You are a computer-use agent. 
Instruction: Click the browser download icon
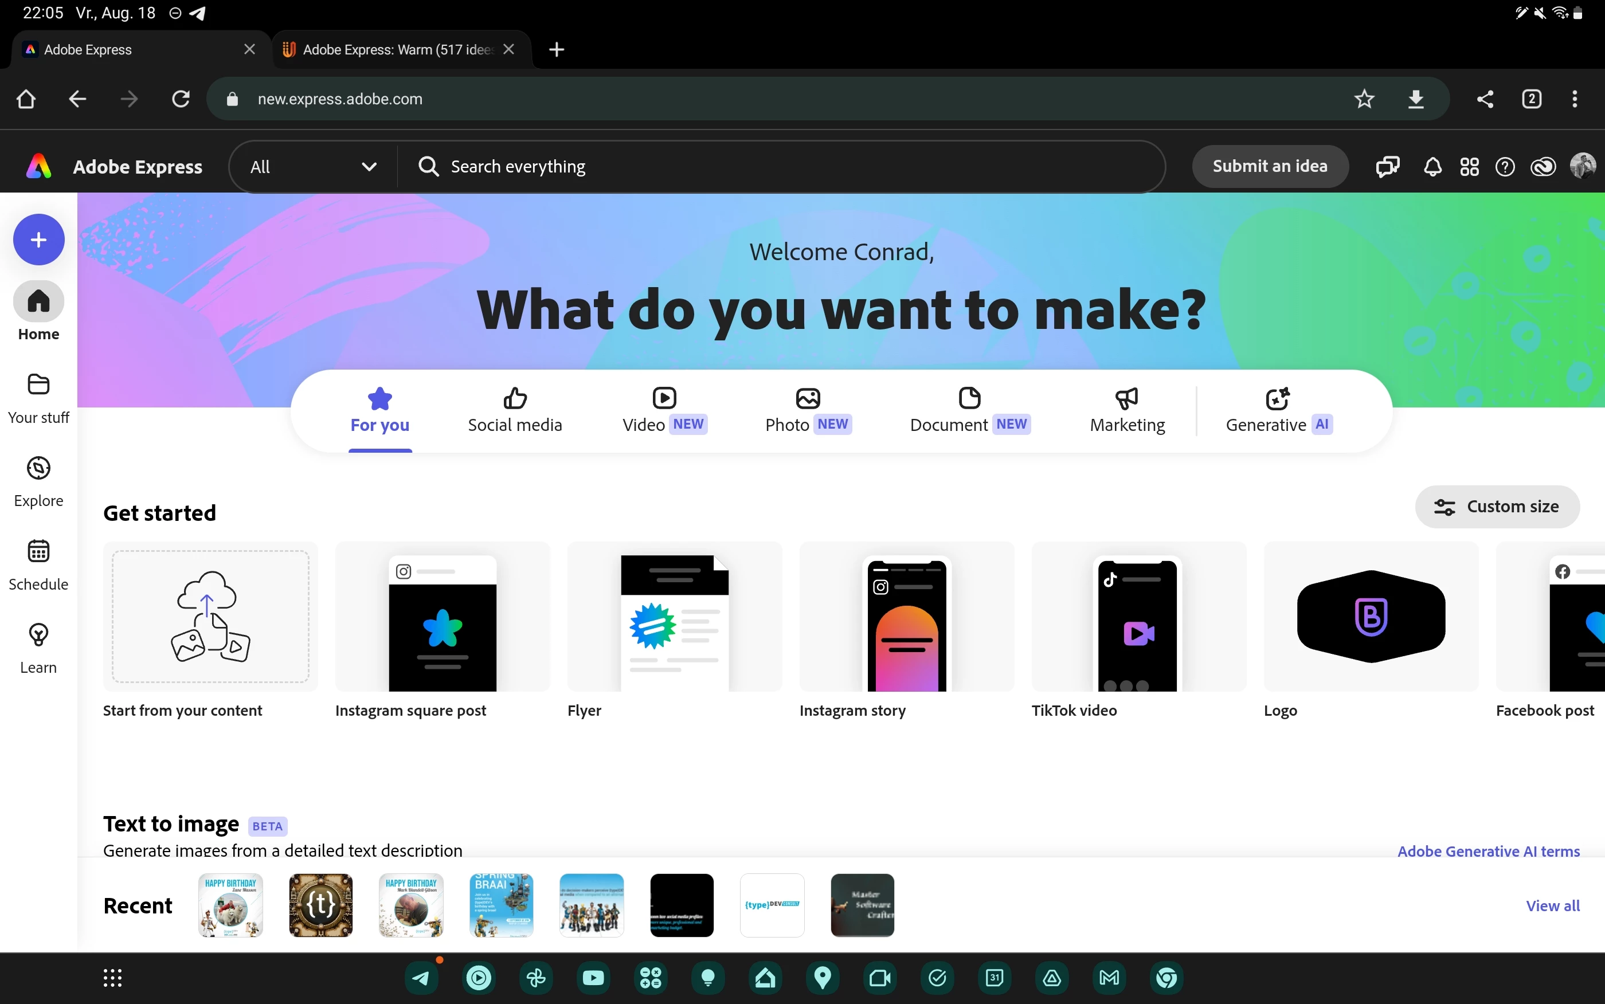click(x=1415, y=99)
